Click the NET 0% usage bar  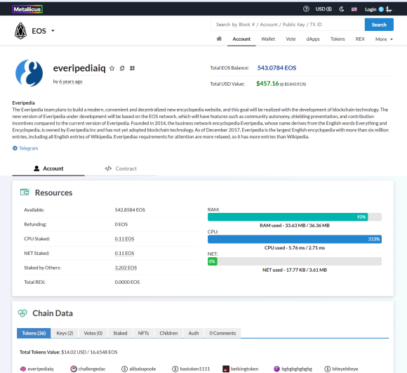click(295, 261)
